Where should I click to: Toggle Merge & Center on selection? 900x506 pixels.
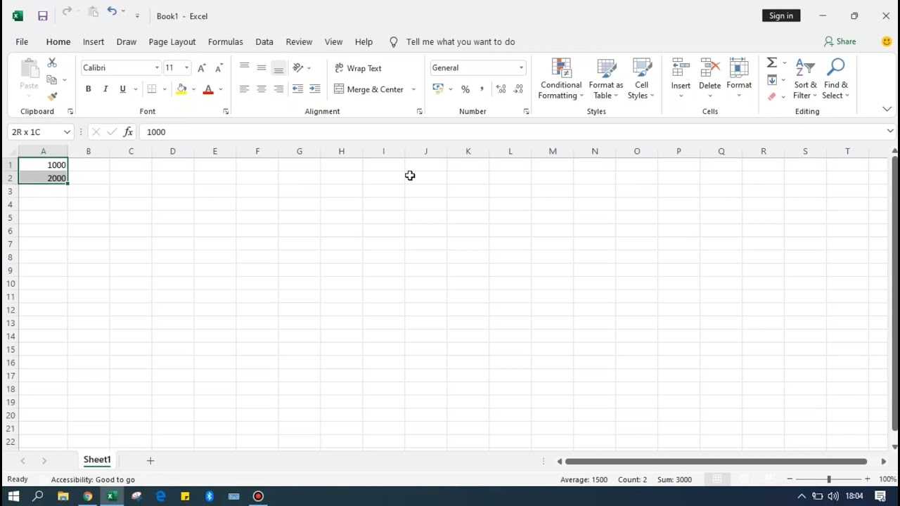click(x=369, y=89)
